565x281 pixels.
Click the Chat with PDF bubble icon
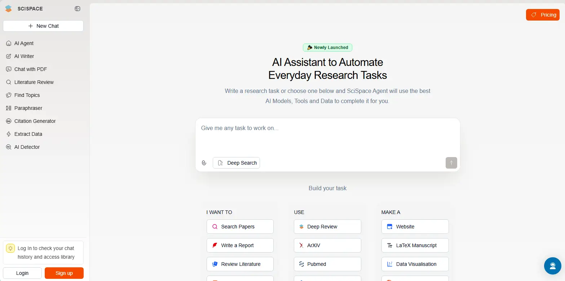[9, 69]
